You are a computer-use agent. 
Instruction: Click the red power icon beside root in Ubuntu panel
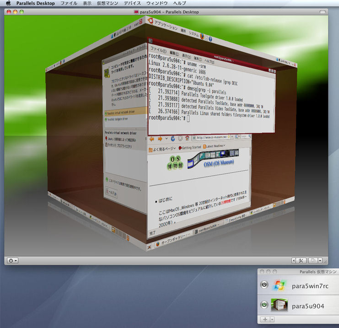coord(141,21)
